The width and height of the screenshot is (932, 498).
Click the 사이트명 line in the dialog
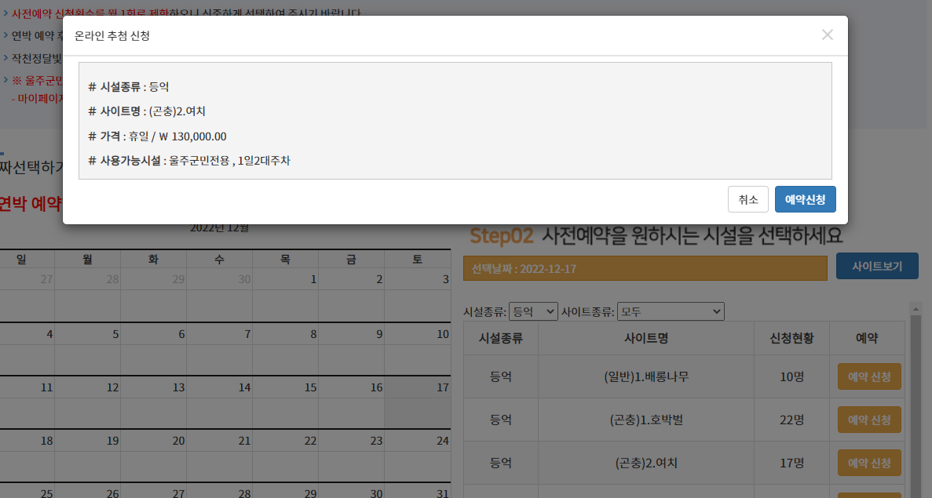point(147,111)
